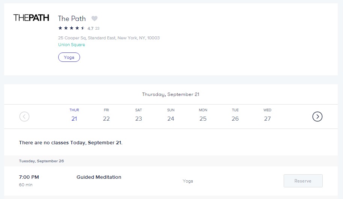Click the star rating icons
This screenshot has width=343, height=199.
pos(71,28)
